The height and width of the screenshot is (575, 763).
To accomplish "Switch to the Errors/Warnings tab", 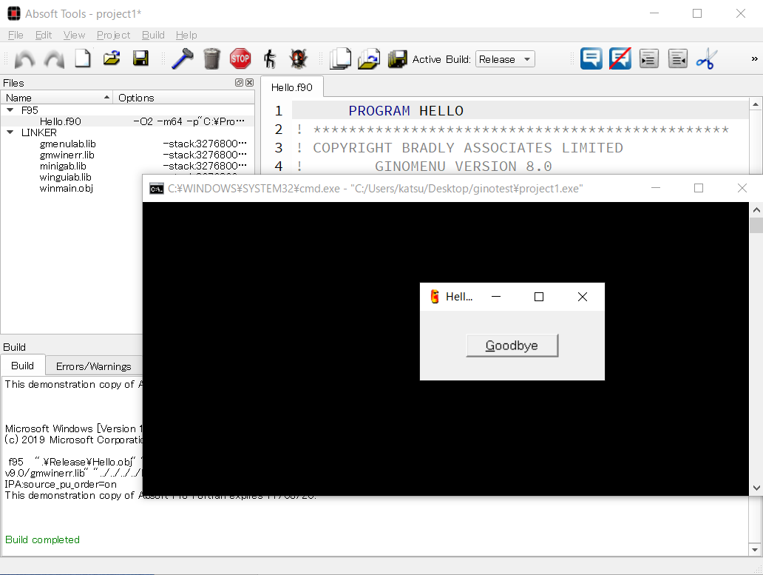I will (x=93, y=366).
